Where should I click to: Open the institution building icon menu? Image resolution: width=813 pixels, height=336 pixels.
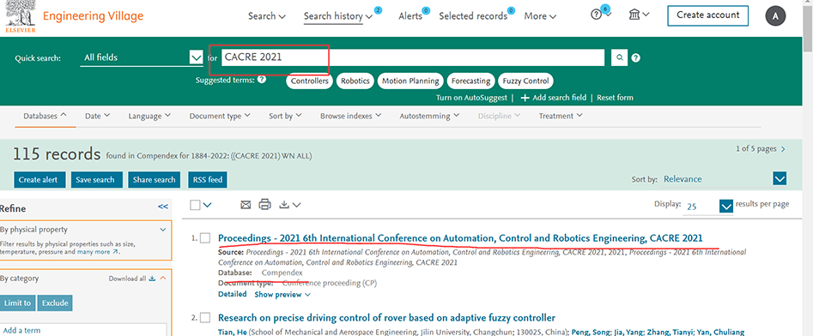[634, 15]
